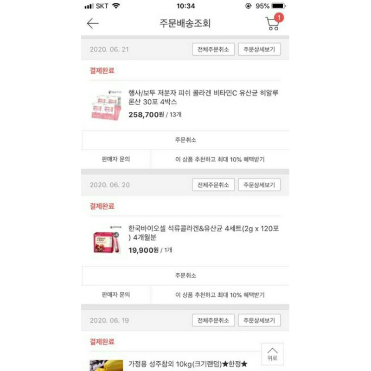Open 가정용 성주참외 10kg product title

[x=188, y=364]
